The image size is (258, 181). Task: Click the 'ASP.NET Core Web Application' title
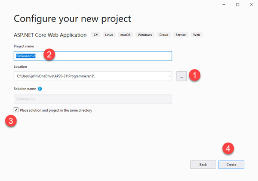point(50,35)
